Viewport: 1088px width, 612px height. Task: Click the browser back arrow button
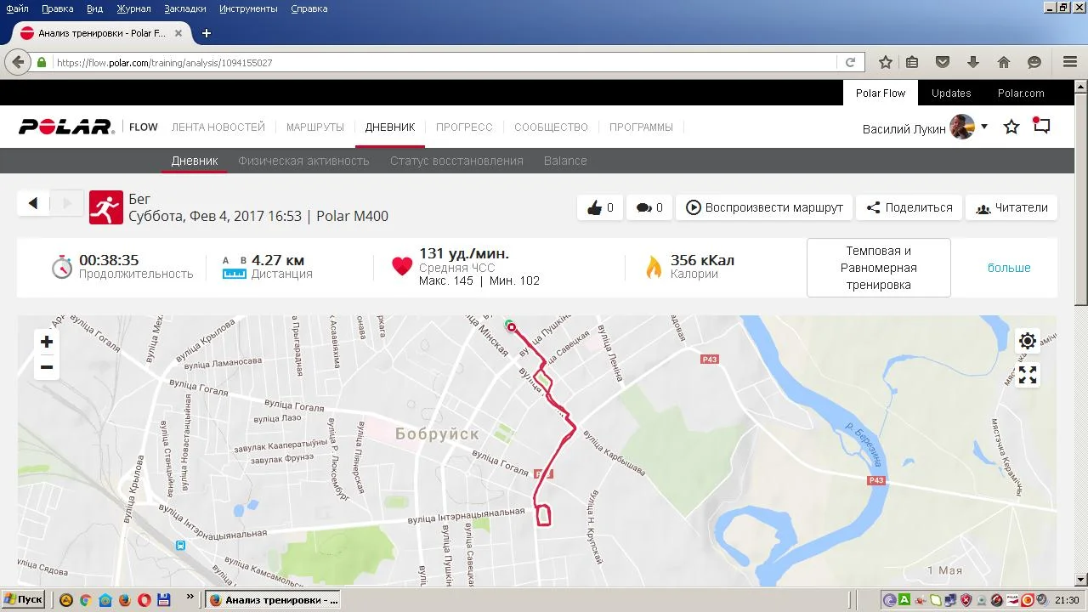pyautogui.click(x=18, y=62)
